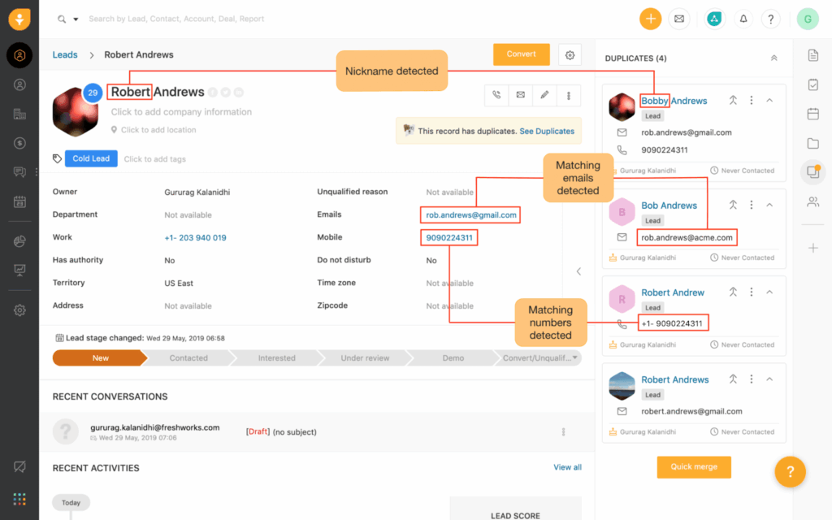The width and height of the screenshot is (832, 520).
Task: Open the See Duplicates link
Action: click(546, 131)
